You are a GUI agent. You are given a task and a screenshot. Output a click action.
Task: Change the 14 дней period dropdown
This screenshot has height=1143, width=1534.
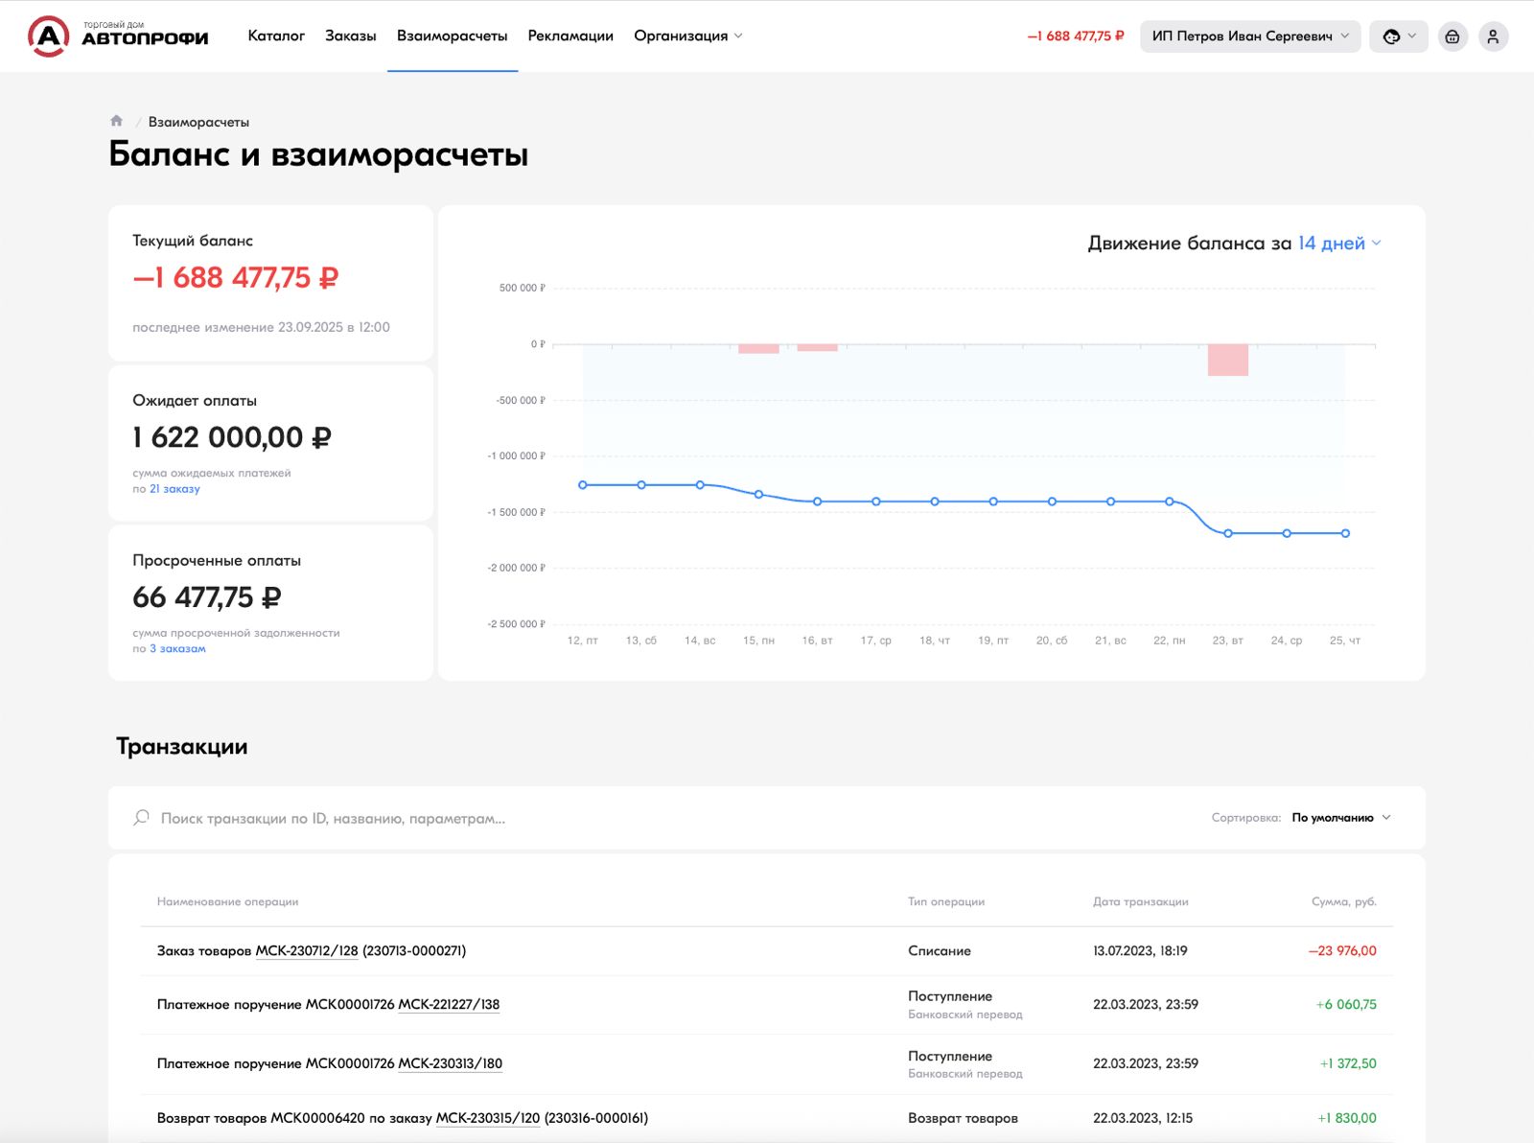1338,244
